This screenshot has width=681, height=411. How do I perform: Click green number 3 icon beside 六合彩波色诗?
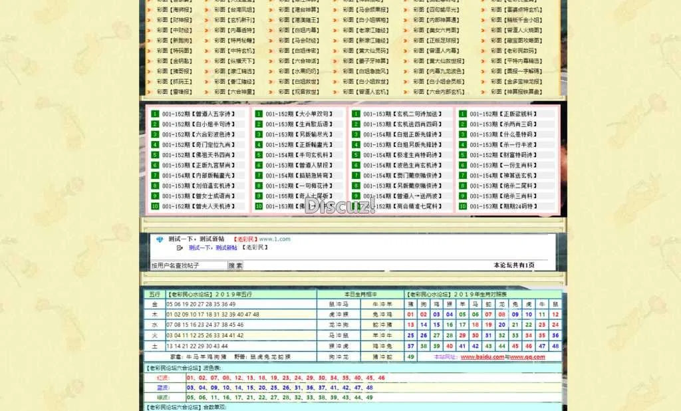[x=155, y=135]
